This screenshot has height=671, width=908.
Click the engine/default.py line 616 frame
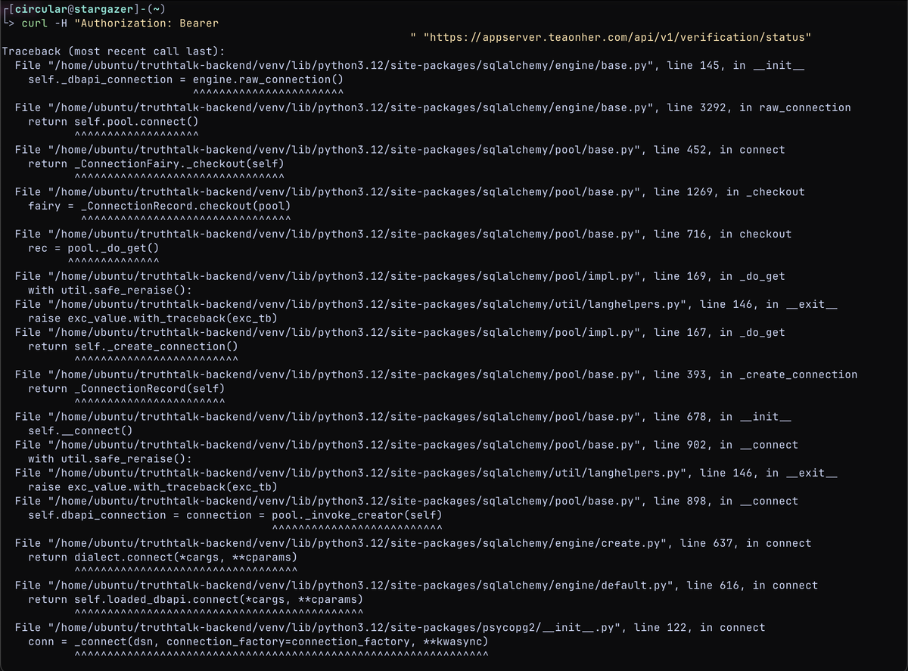point(416,586)
